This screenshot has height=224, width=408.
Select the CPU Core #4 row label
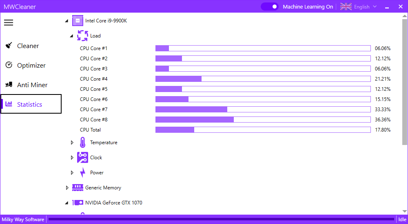(94, 79)
